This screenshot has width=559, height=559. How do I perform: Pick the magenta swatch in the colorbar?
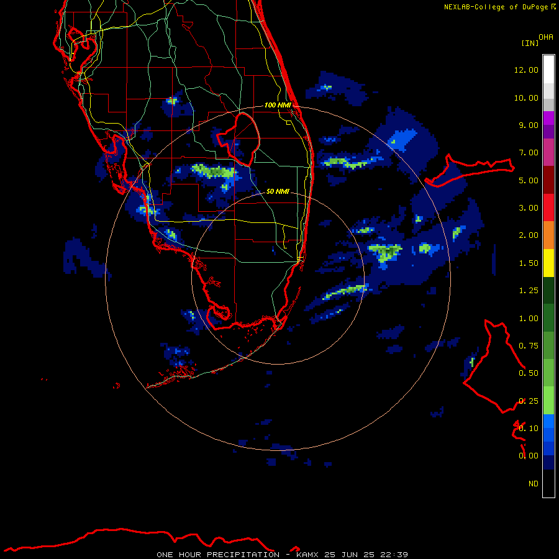coord(548,152)
